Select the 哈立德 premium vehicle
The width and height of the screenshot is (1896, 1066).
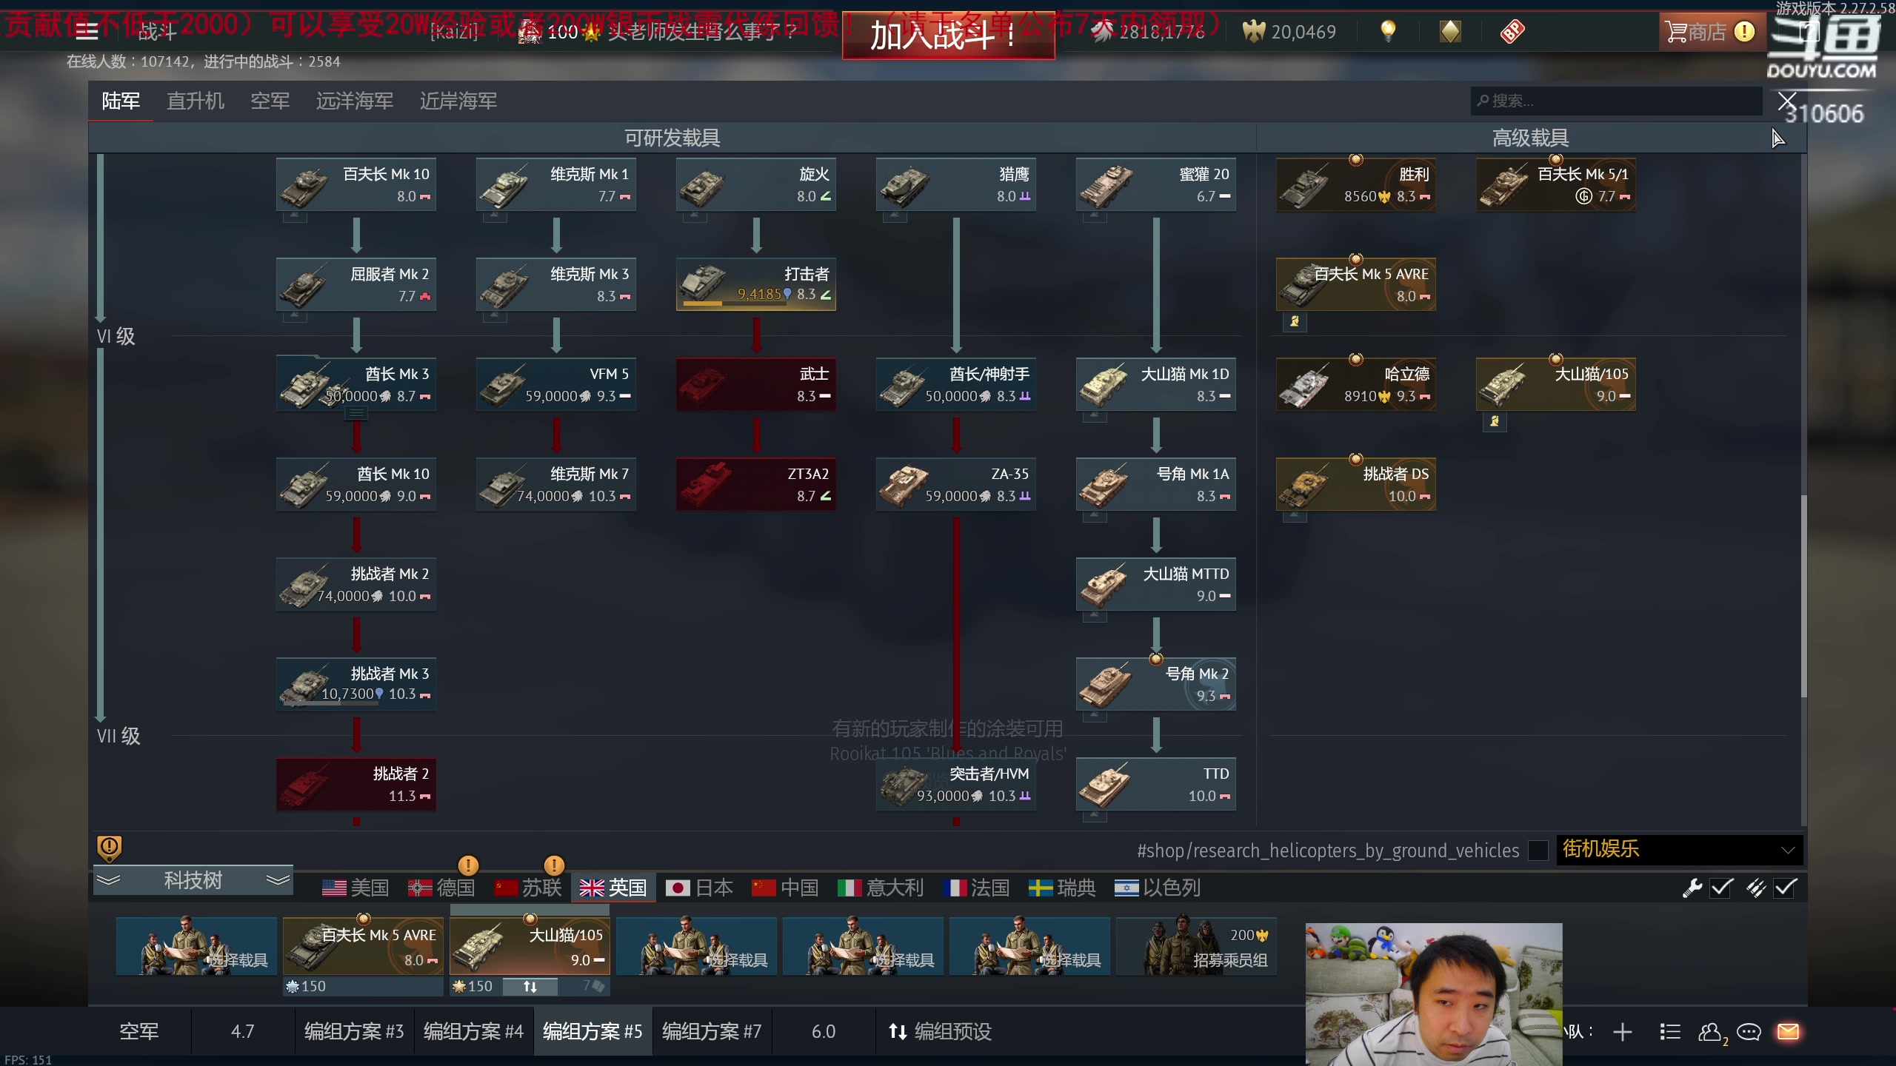[x=1355, y=384]
